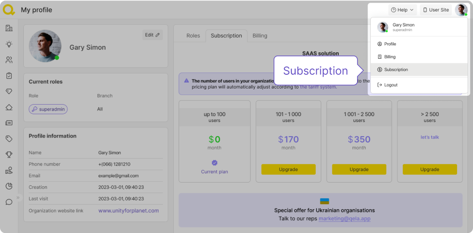Screen dimensions: 473x233
Task: Click the clipboard checklist sidebar icon
Action: (9, 76)
